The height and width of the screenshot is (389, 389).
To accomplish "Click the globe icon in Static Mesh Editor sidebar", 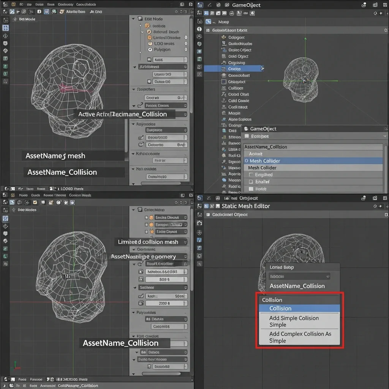I will (x=199, y=256).
